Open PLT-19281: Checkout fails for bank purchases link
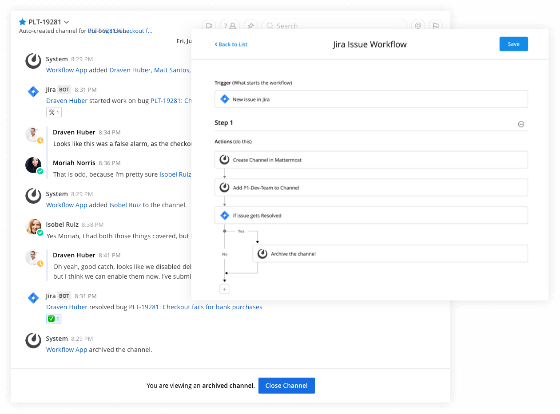Viewport: 560px width, 414px height. [x=195, y=307]
